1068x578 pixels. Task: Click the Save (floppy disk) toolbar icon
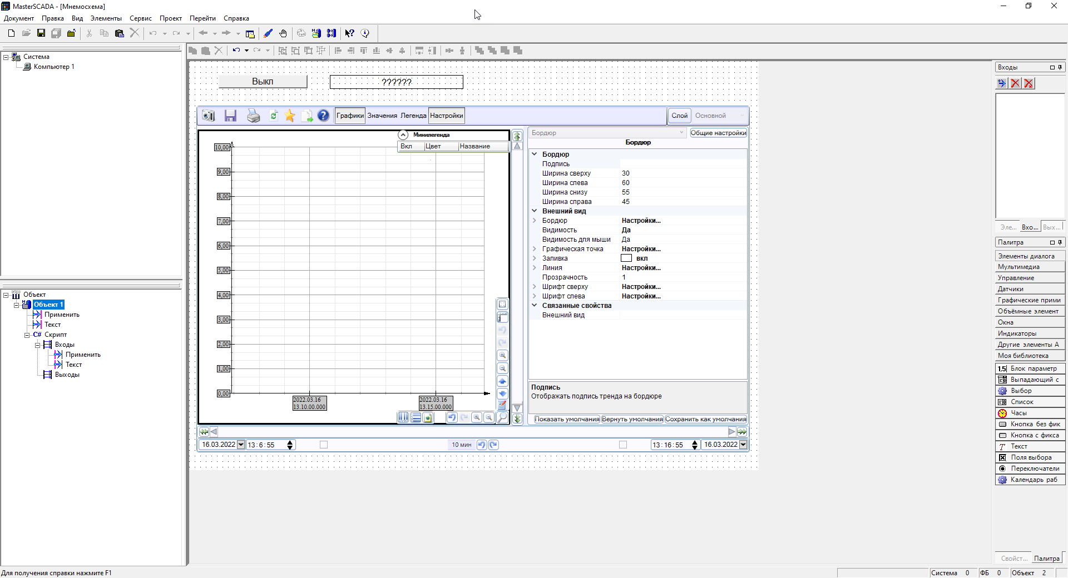pos(41,33)
